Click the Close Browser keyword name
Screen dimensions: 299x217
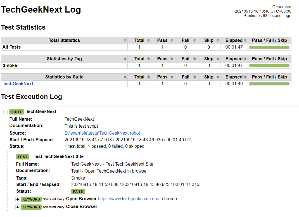(x=82, y=206)
